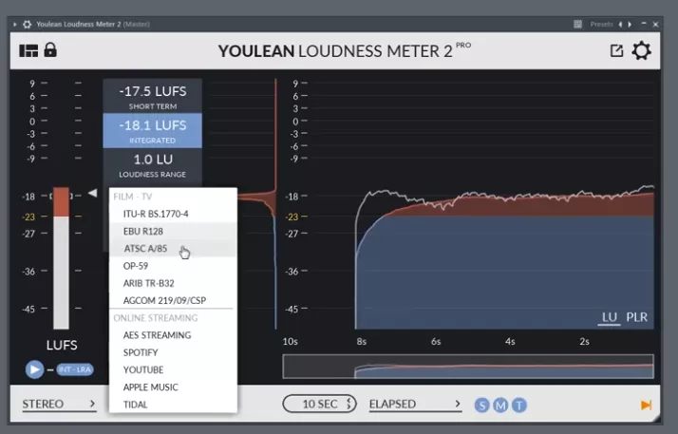This screenshot has width=678, height=434.
Task: Click the grid icon beside Presets
Action: (577, 24)
